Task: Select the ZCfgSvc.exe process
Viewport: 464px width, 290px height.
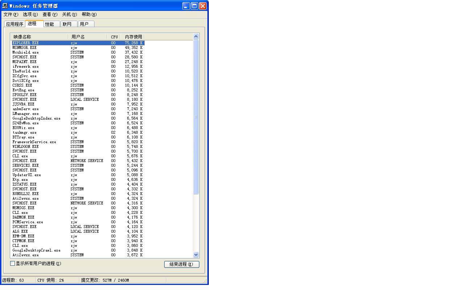Action: 78,76
